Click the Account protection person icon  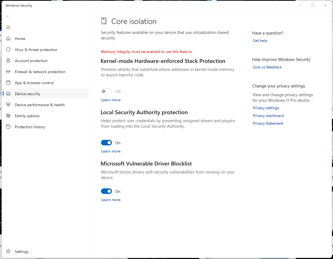point(8,61)
